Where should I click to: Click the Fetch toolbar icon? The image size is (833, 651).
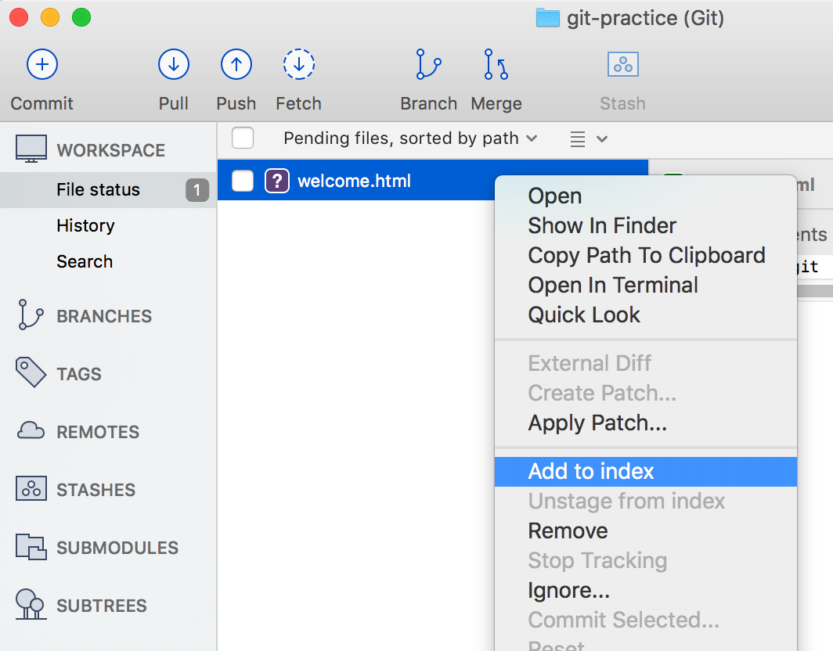tap(298, 65)
